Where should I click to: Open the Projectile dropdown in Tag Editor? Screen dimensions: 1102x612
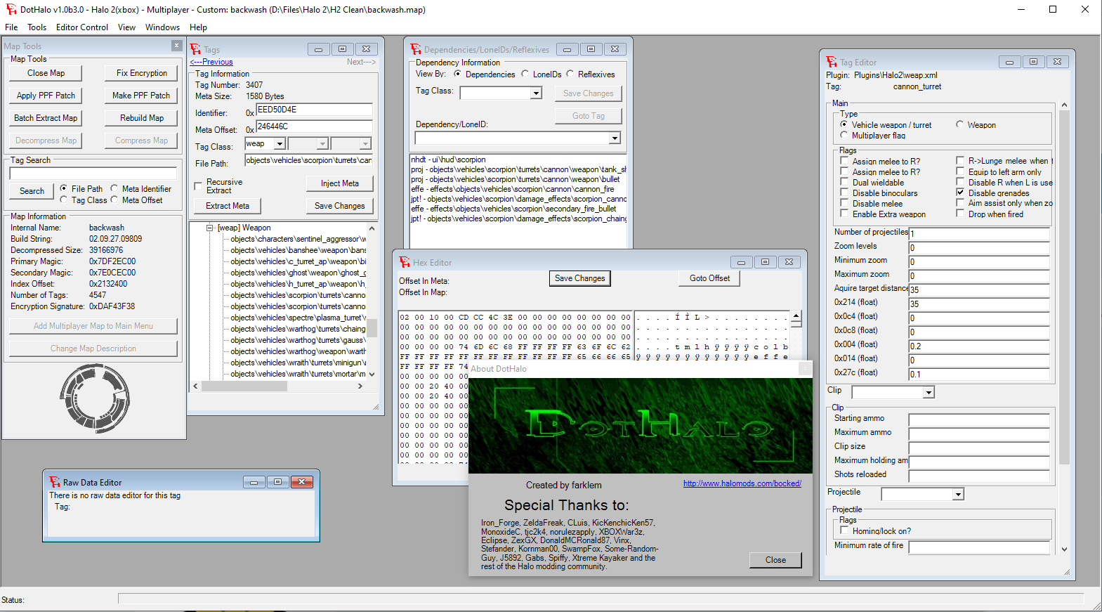958,495
